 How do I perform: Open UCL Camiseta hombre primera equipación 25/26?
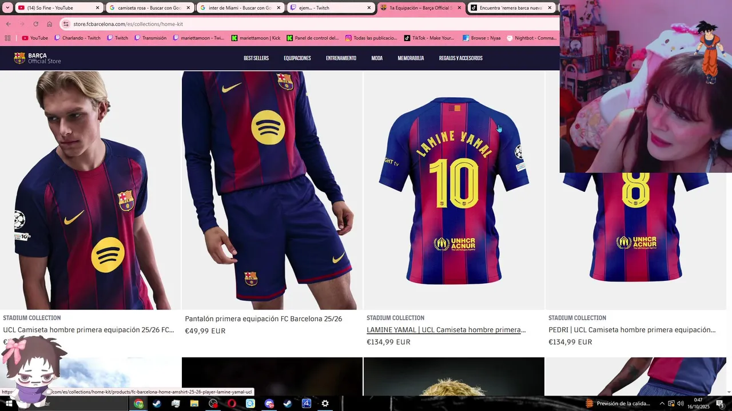click(x=89, y=330)
